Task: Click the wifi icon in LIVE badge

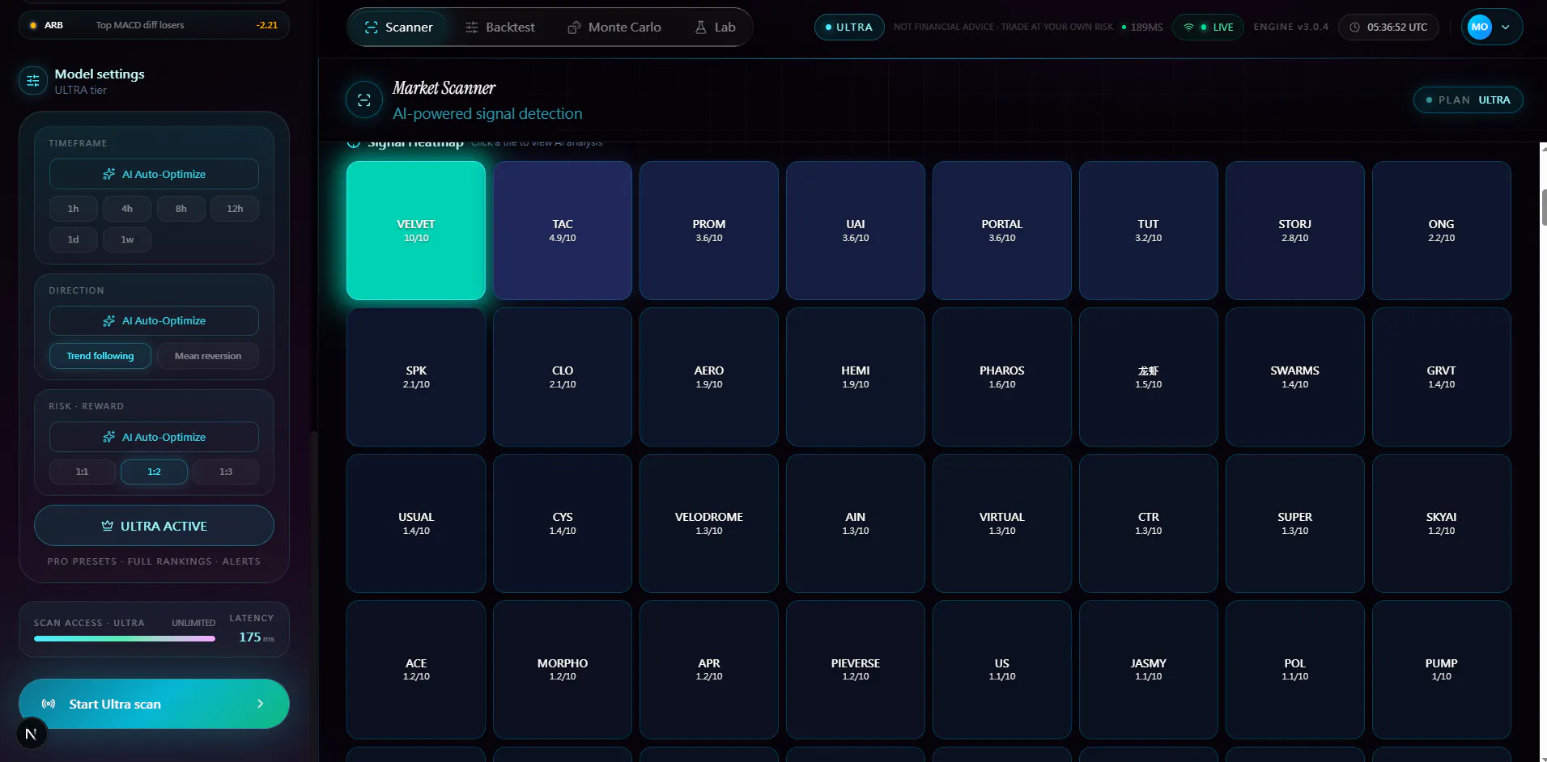Action: (1188, 28)
